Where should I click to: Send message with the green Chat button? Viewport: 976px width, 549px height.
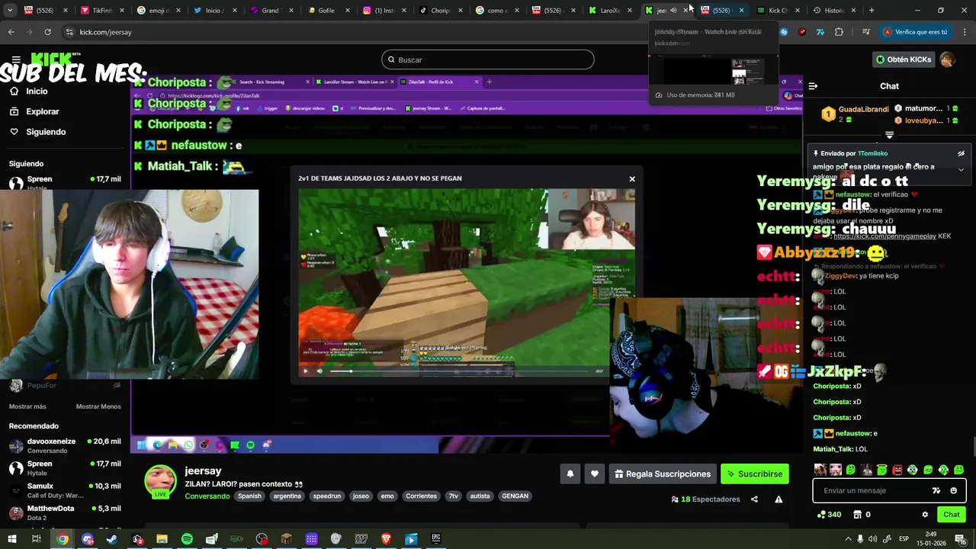pyautogui.click(x=951, y=515)
